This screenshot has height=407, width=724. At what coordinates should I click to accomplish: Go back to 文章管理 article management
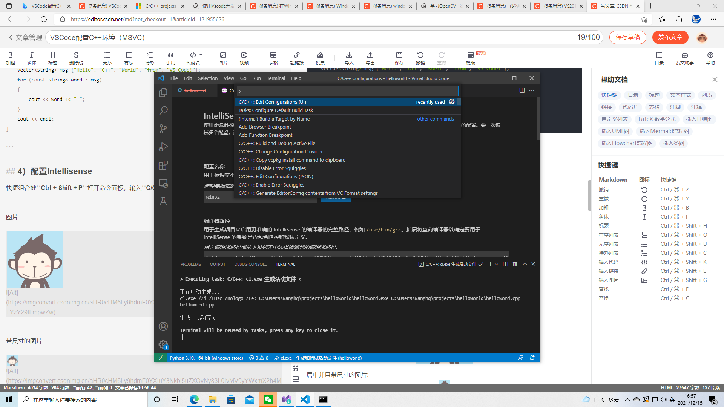point(25,38)
